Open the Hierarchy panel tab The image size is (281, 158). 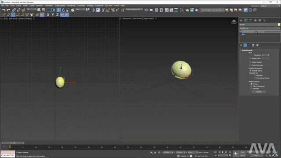[x=250, y=21]
